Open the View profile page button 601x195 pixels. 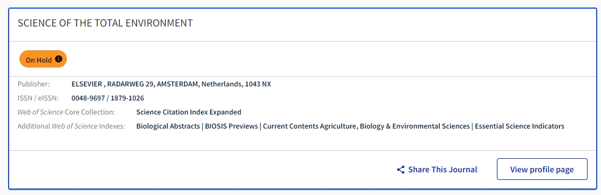(542, 169)
